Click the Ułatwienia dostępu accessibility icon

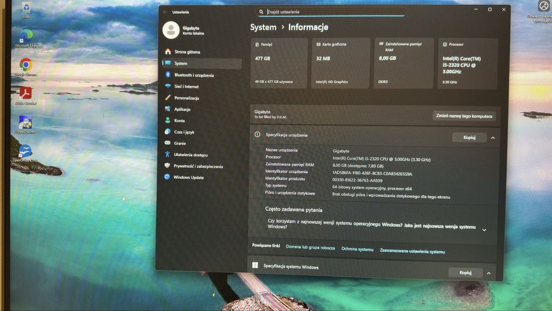(167, 154)
